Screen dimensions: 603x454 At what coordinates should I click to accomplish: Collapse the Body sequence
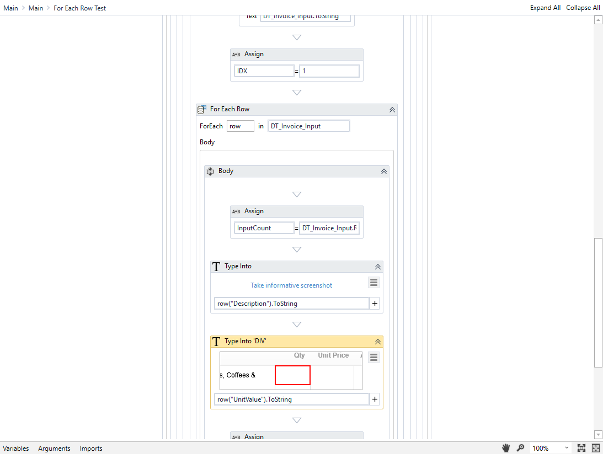tap(383, 171)
